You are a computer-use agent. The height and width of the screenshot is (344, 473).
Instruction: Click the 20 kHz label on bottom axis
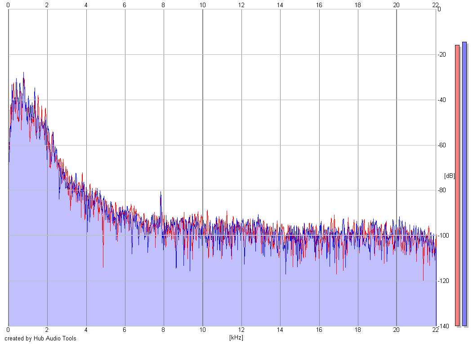pyautogui.click(x=397, y=330)
